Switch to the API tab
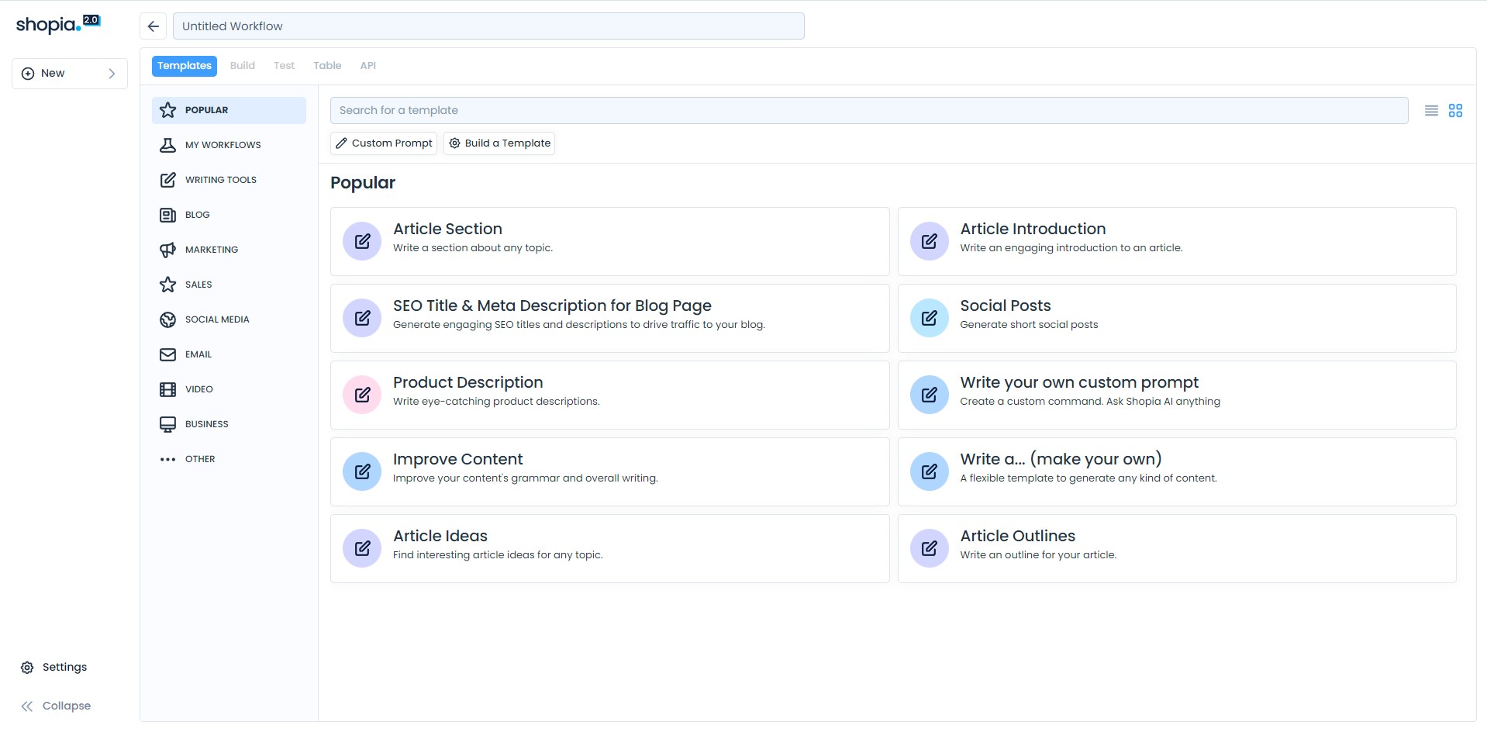This screenshot has width=1487, height=732. point(368,66)
